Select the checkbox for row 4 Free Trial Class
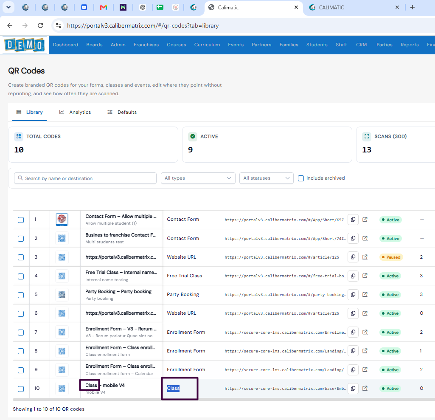 pyautogui.click(x=21, y=276)
